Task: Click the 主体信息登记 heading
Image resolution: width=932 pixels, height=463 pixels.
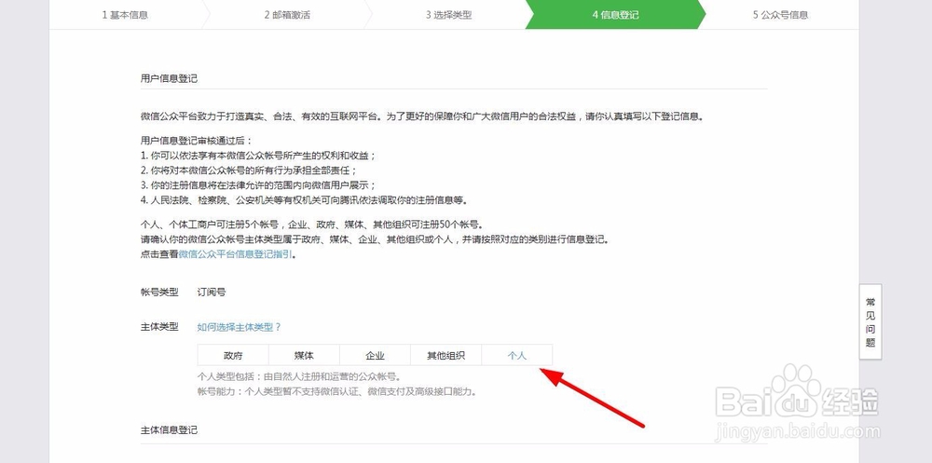Action: click(x=169, y=429)
